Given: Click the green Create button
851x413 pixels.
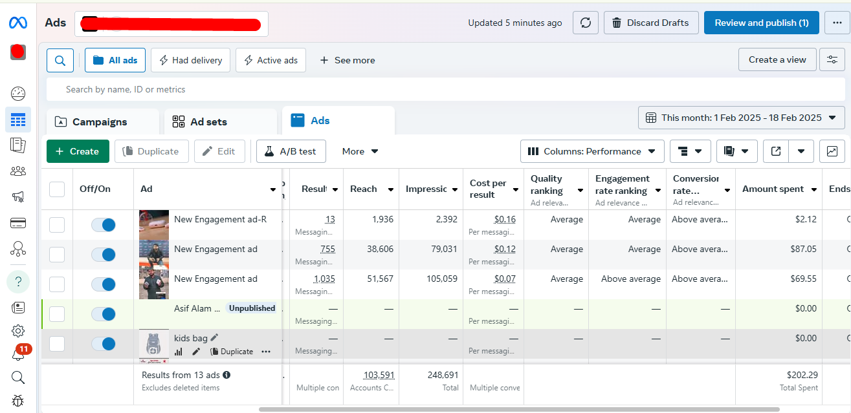Looking at the screenshot, I should point(77,151).
